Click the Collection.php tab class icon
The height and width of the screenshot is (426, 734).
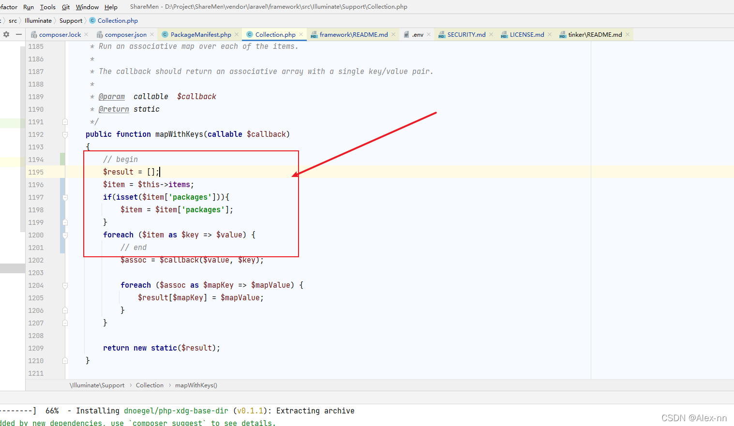[x=250, y=34]
